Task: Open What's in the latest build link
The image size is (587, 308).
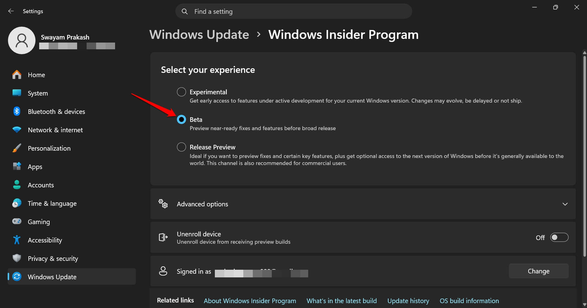Action: (342, 301)
